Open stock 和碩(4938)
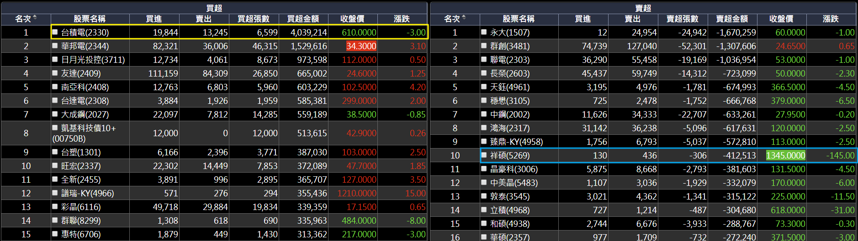Viewport: 858px width, 241px height. pyautogui.click(x=510, y=224)
